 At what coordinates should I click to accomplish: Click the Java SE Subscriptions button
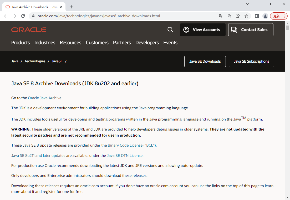click(x=251, y=62)
